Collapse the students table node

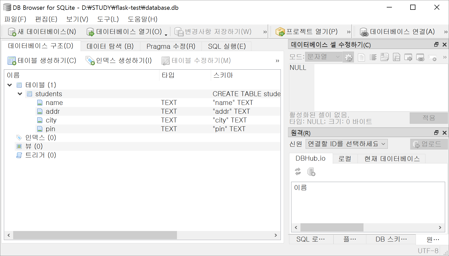click(x=20, y=94)
